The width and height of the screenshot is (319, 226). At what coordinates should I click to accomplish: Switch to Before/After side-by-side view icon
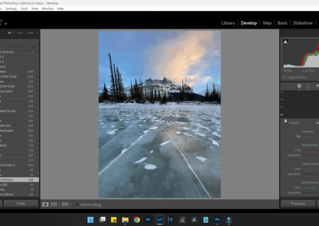tap(54, 205)
